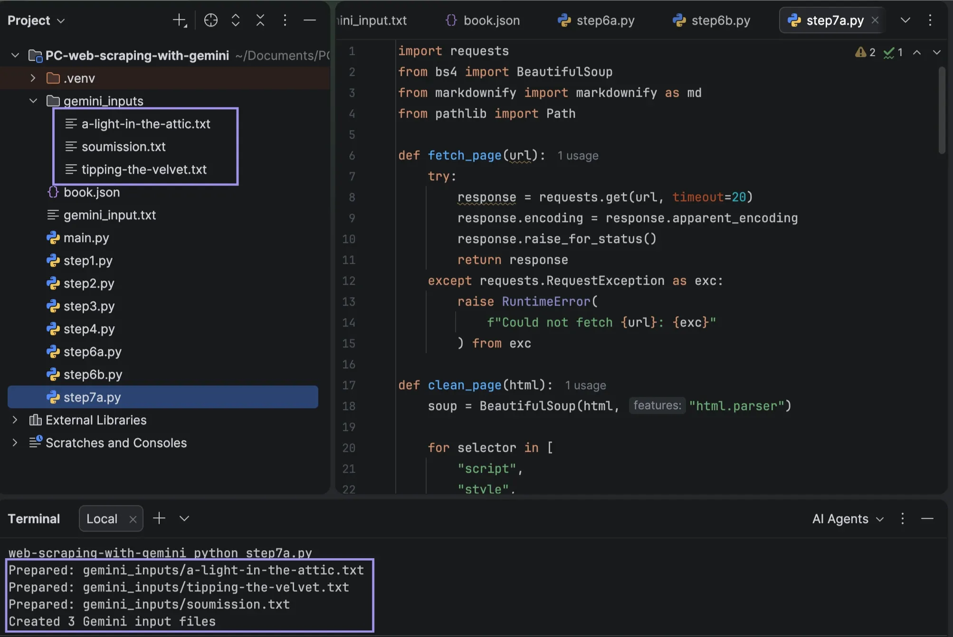953x637 pixels.
Task: Click the 'features:' inlay hint
Action: pos(657,406)
